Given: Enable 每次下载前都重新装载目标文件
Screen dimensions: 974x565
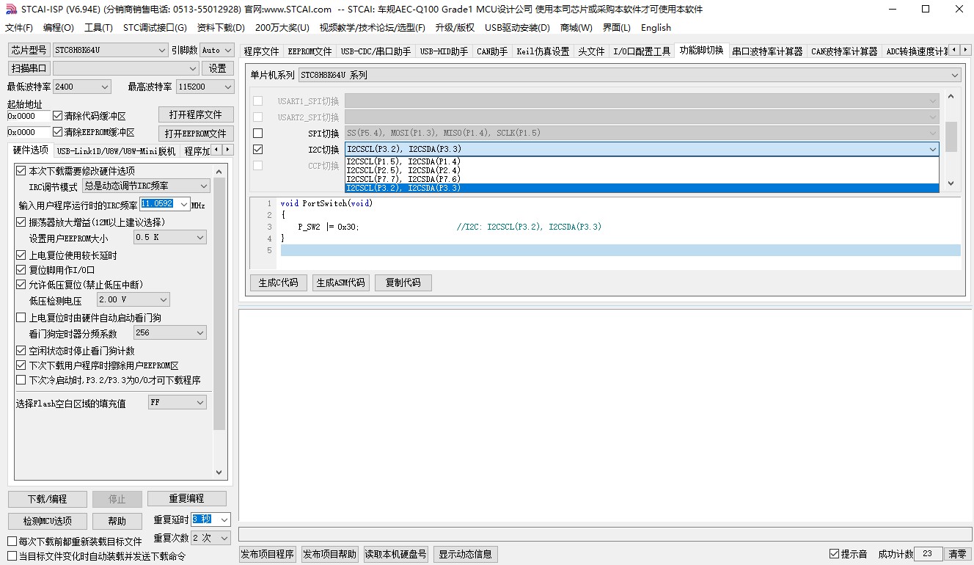Looking at the screenshot, I should [12, 542].
